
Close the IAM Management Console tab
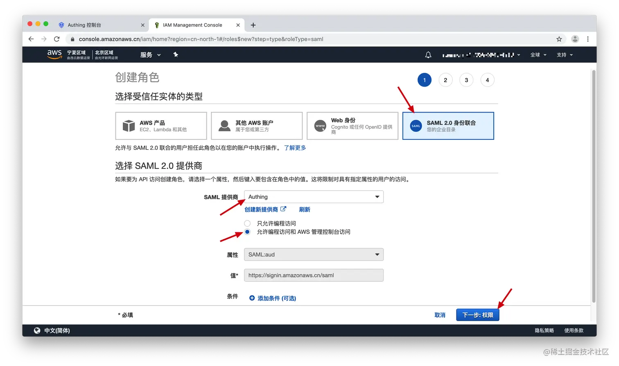pyautogui.click(x=238, y=25)
